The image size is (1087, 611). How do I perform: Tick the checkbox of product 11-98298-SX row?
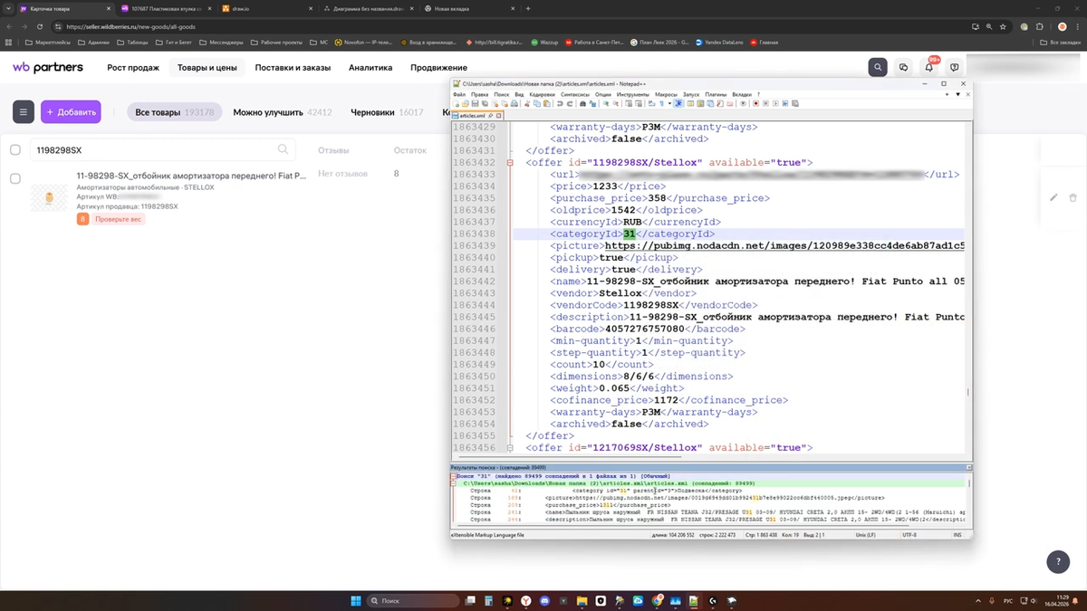[15, 178]
